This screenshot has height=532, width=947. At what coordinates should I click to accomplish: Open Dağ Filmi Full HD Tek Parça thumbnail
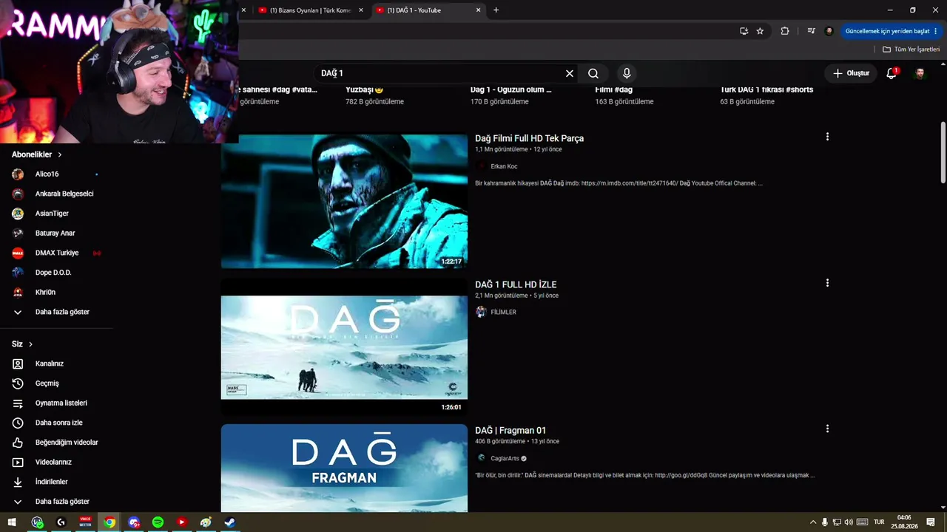pos(344,201)
